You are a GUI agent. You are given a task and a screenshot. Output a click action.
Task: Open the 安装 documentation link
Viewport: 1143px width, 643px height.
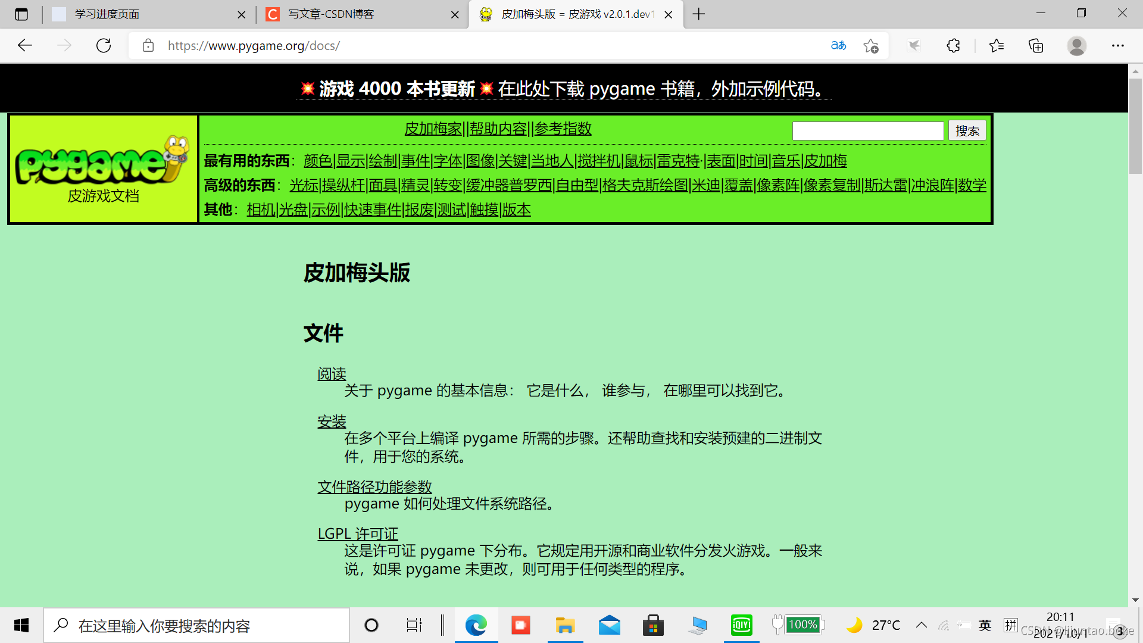coord(332,422)
